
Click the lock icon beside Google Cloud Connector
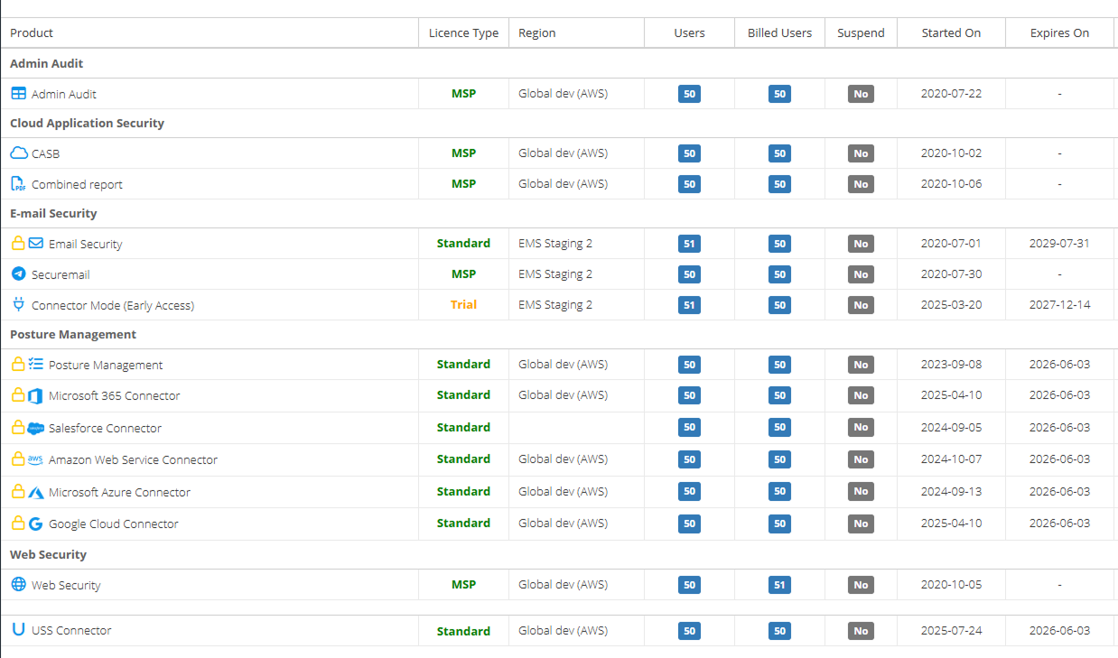click(17, 523)
